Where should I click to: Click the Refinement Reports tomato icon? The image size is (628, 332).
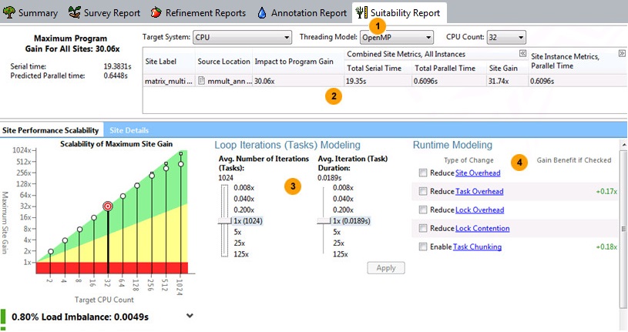pos(156,13)
